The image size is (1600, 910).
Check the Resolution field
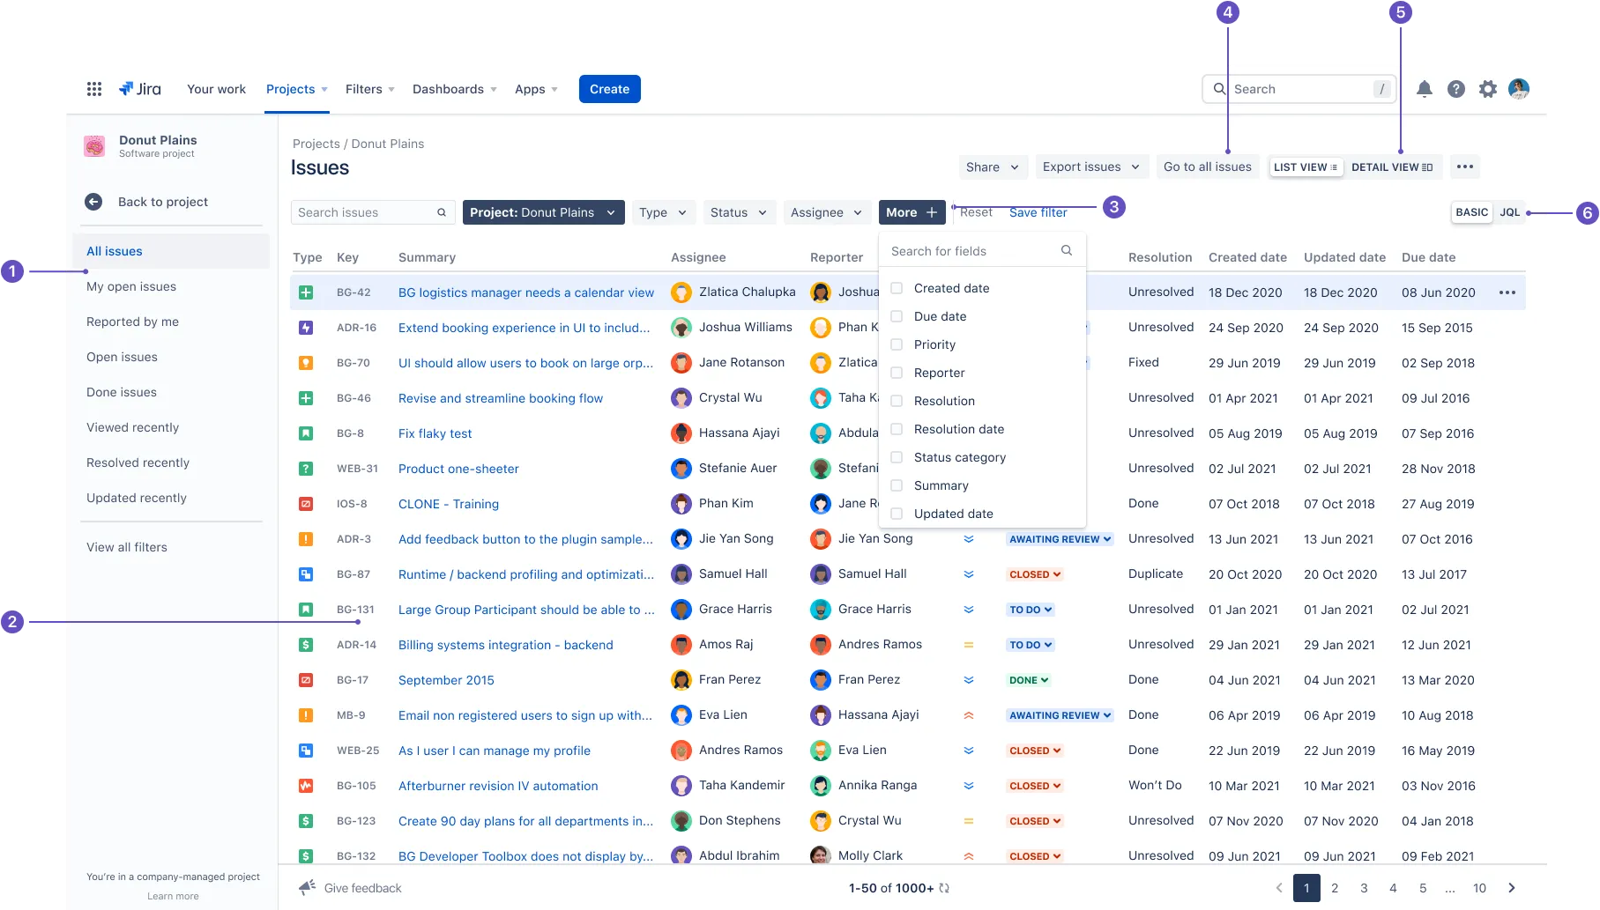tap(897, 401)
